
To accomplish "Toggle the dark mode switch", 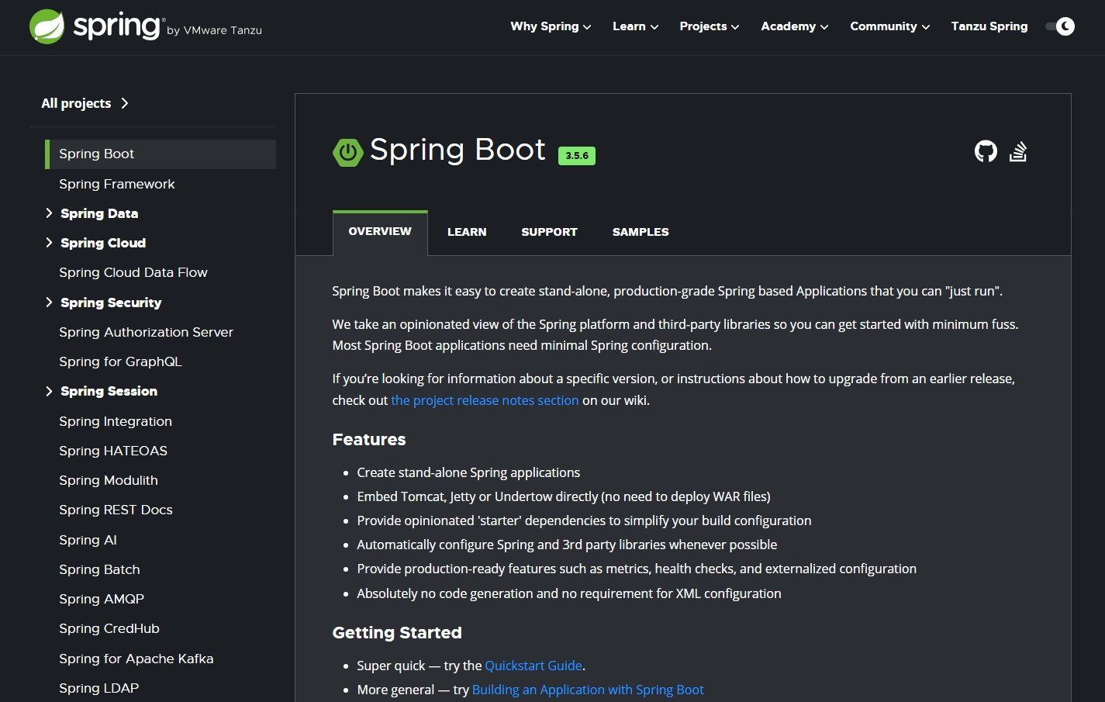I will point(1060,26).
